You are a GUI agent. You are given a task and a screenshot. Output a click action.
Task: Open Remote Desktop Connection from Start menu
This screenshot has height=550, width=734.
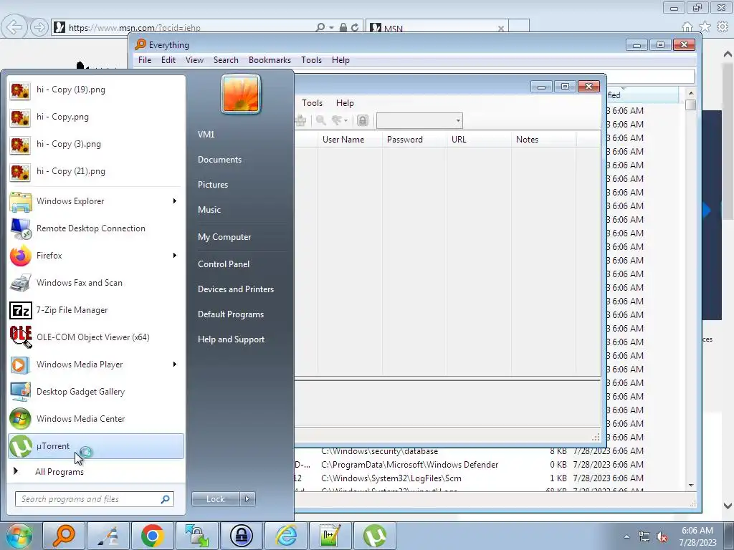[95, 228]
